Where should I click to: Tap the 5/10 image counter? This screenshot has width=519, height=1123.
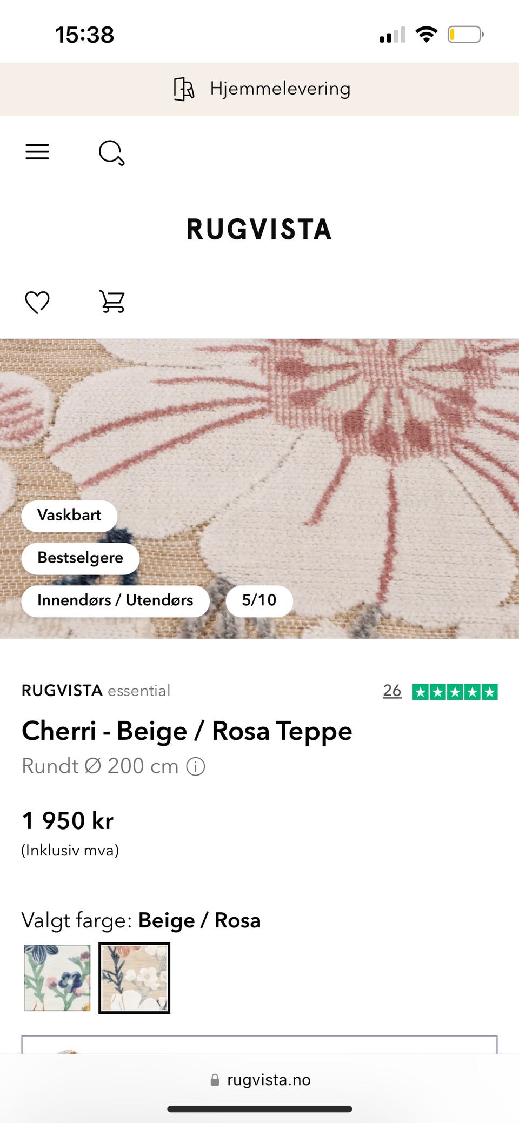pyautogui.click(x=259, y=600)
